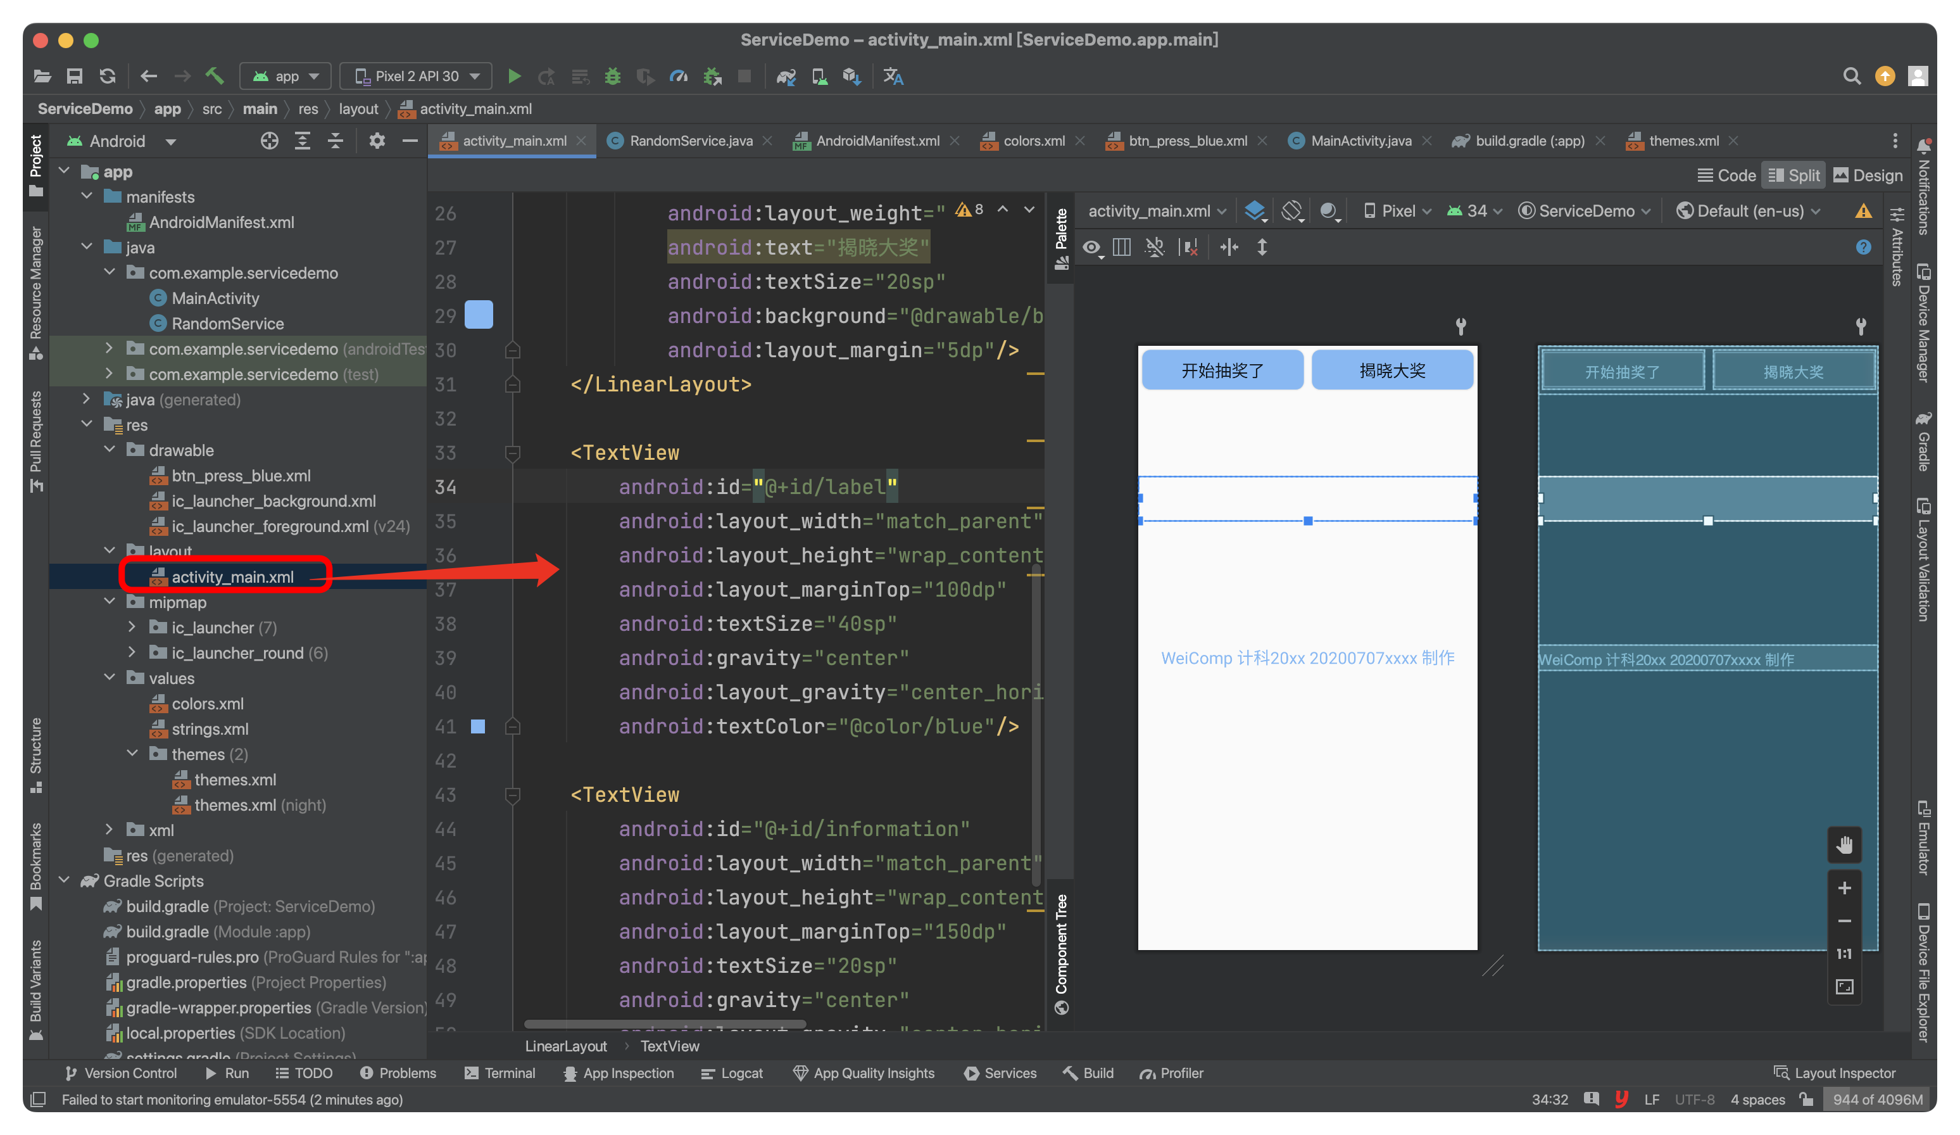Open the Default (en-us) locale dropdown

pyautogui.click(x=1749, y=211)
